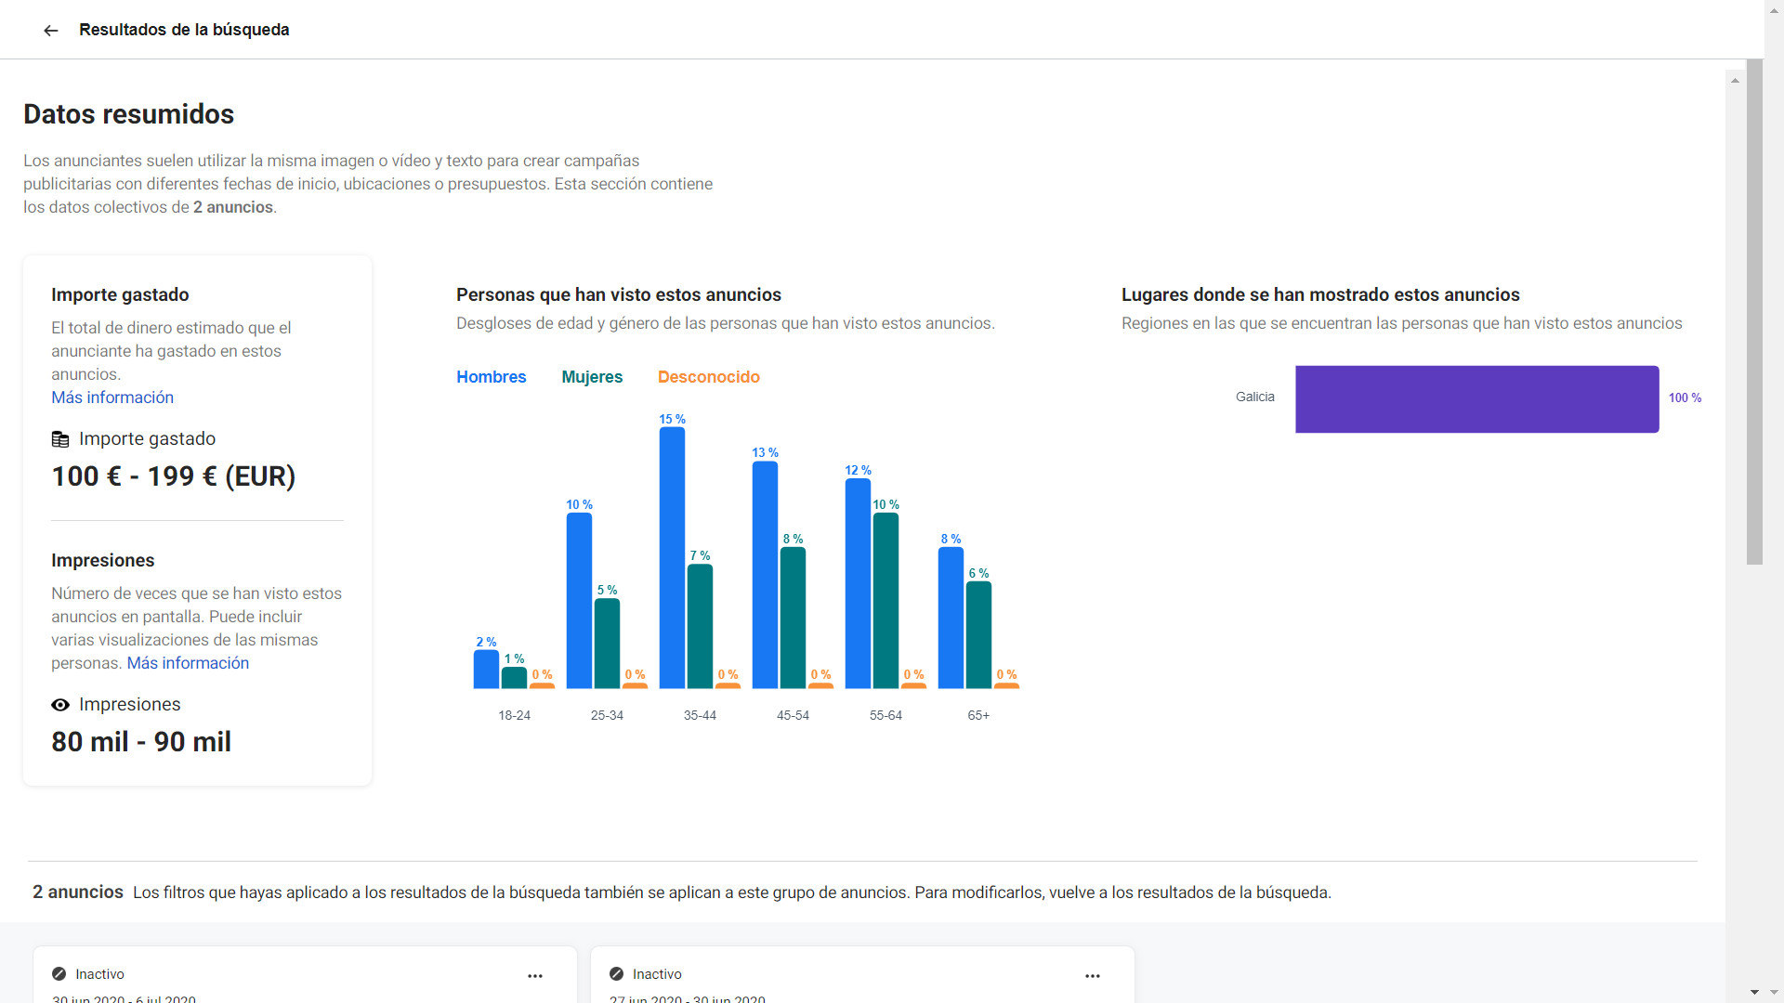Select the Desconocido legend label
This screenshot has width=1784, height=1003.
point(709,377)
